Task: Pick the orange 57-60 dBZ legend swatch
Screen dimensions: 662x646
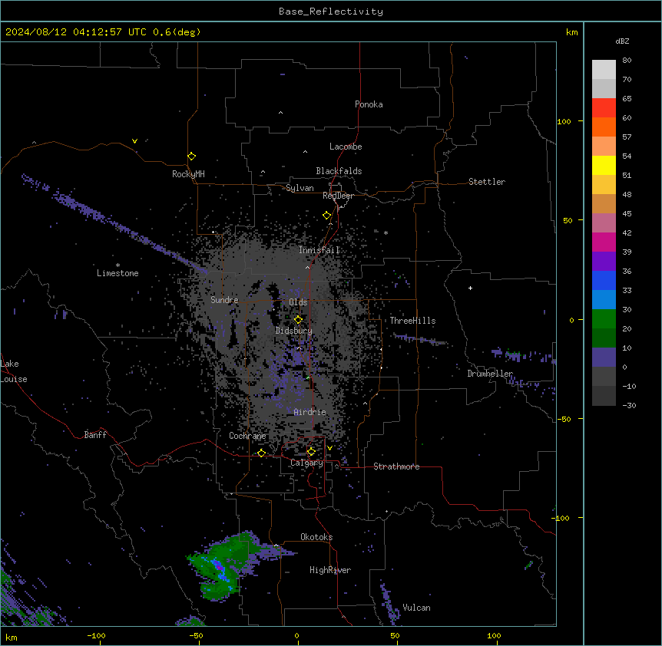Action: pyautogui.click(x=604, y=127)
